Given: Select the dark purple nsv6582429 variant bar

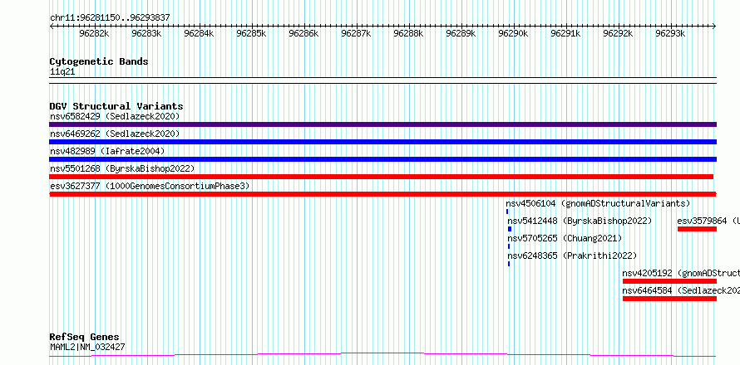Looking at the screenshot, I should point(382,124).
